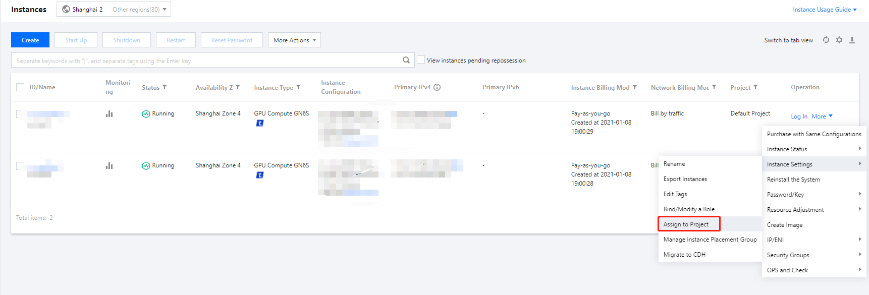Click Log In link for first instance
869x295 pixels.
pyautogui.click(x=799, y=116)
